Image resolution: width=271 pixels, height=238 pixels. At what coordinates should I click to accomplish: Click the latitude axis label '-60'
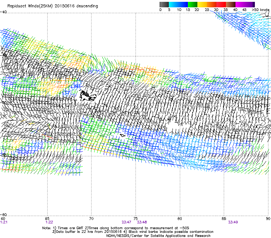3,215
